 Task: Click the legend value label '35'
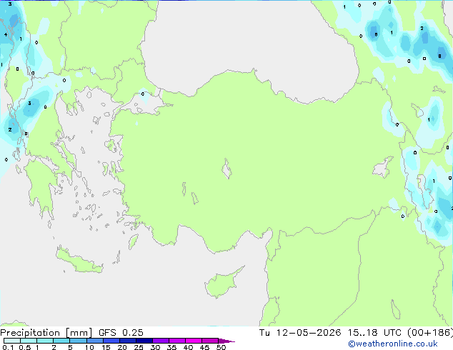(x=171, y=347)
